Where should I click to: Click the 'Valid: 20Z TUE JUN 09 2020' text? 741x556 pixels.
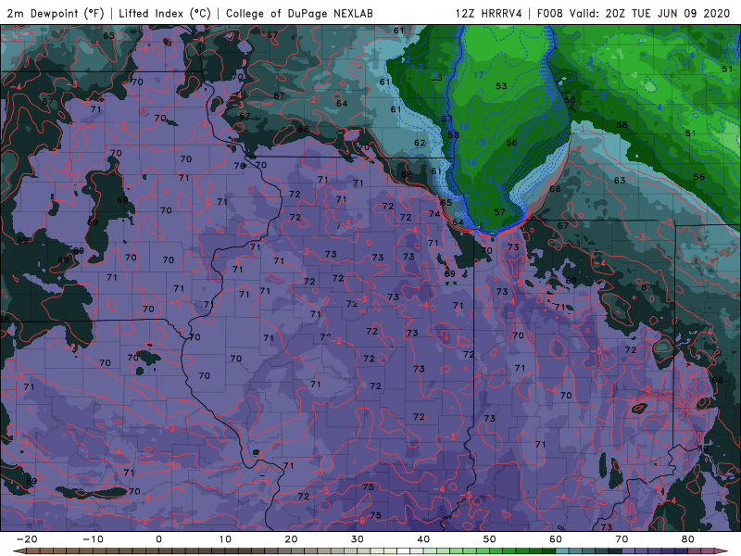(x=649, y=13)
